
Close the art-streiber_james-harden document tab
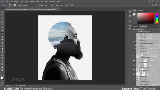[x=59, y=9]
